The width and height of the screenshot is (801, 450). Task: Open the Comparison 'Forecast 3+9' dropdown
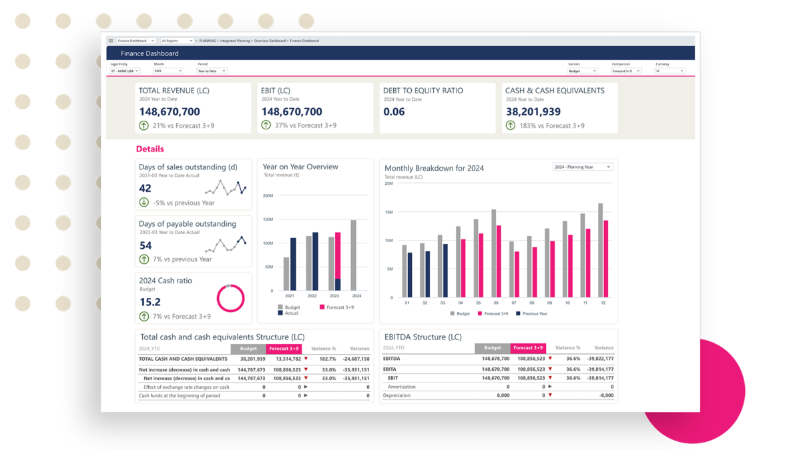(x=626, y=71)
